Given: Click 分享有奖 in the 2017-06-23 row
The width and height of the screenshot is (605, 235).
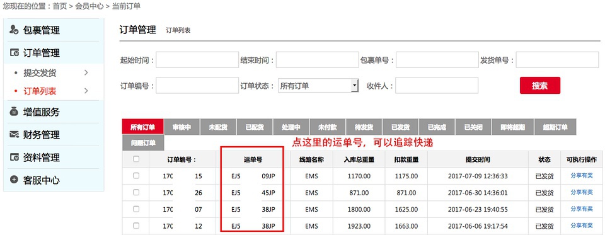Looking at the screenshot, I should pos(582,209).
